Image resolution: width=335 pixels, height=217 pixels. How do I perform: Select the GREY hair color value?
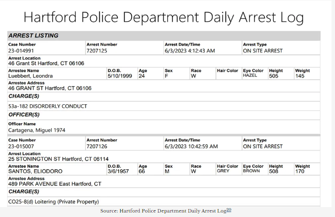(223, 171)
